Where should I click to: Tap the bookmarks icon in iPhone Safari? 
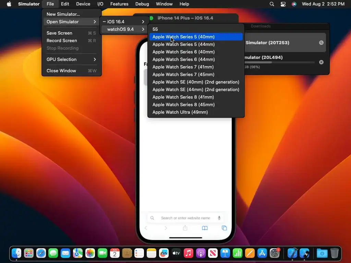point(205,228)
